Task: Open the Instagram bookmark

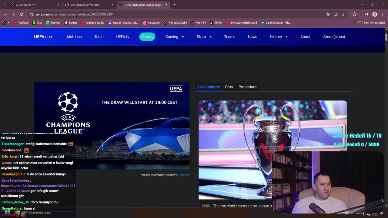Action: pyautogui.click(x=152, y=23)
